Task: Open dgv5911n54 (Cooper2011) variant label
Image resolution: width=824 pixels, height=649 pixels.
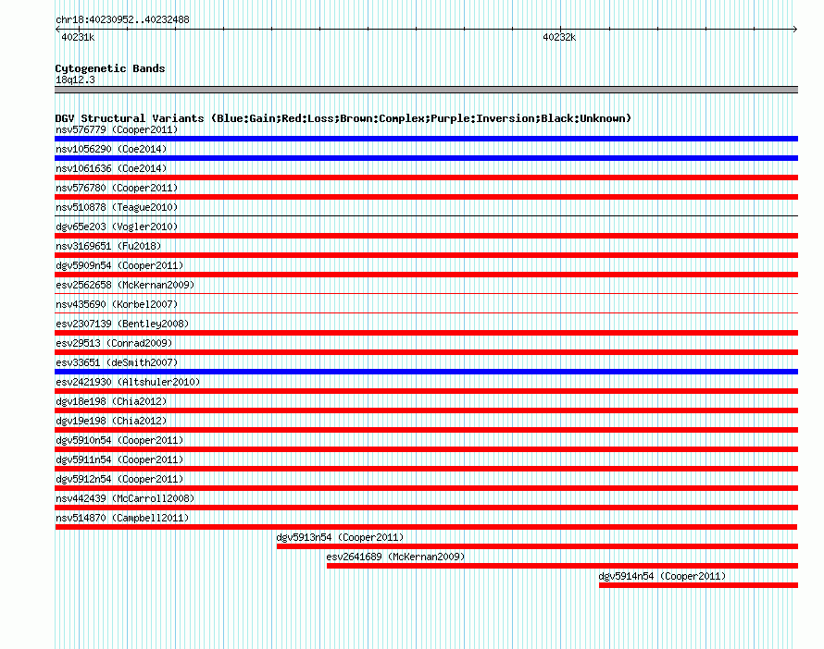Action: tap(119, 459)
